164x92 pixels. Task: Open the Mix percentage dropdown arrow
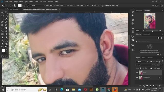(x=75, y=6)
